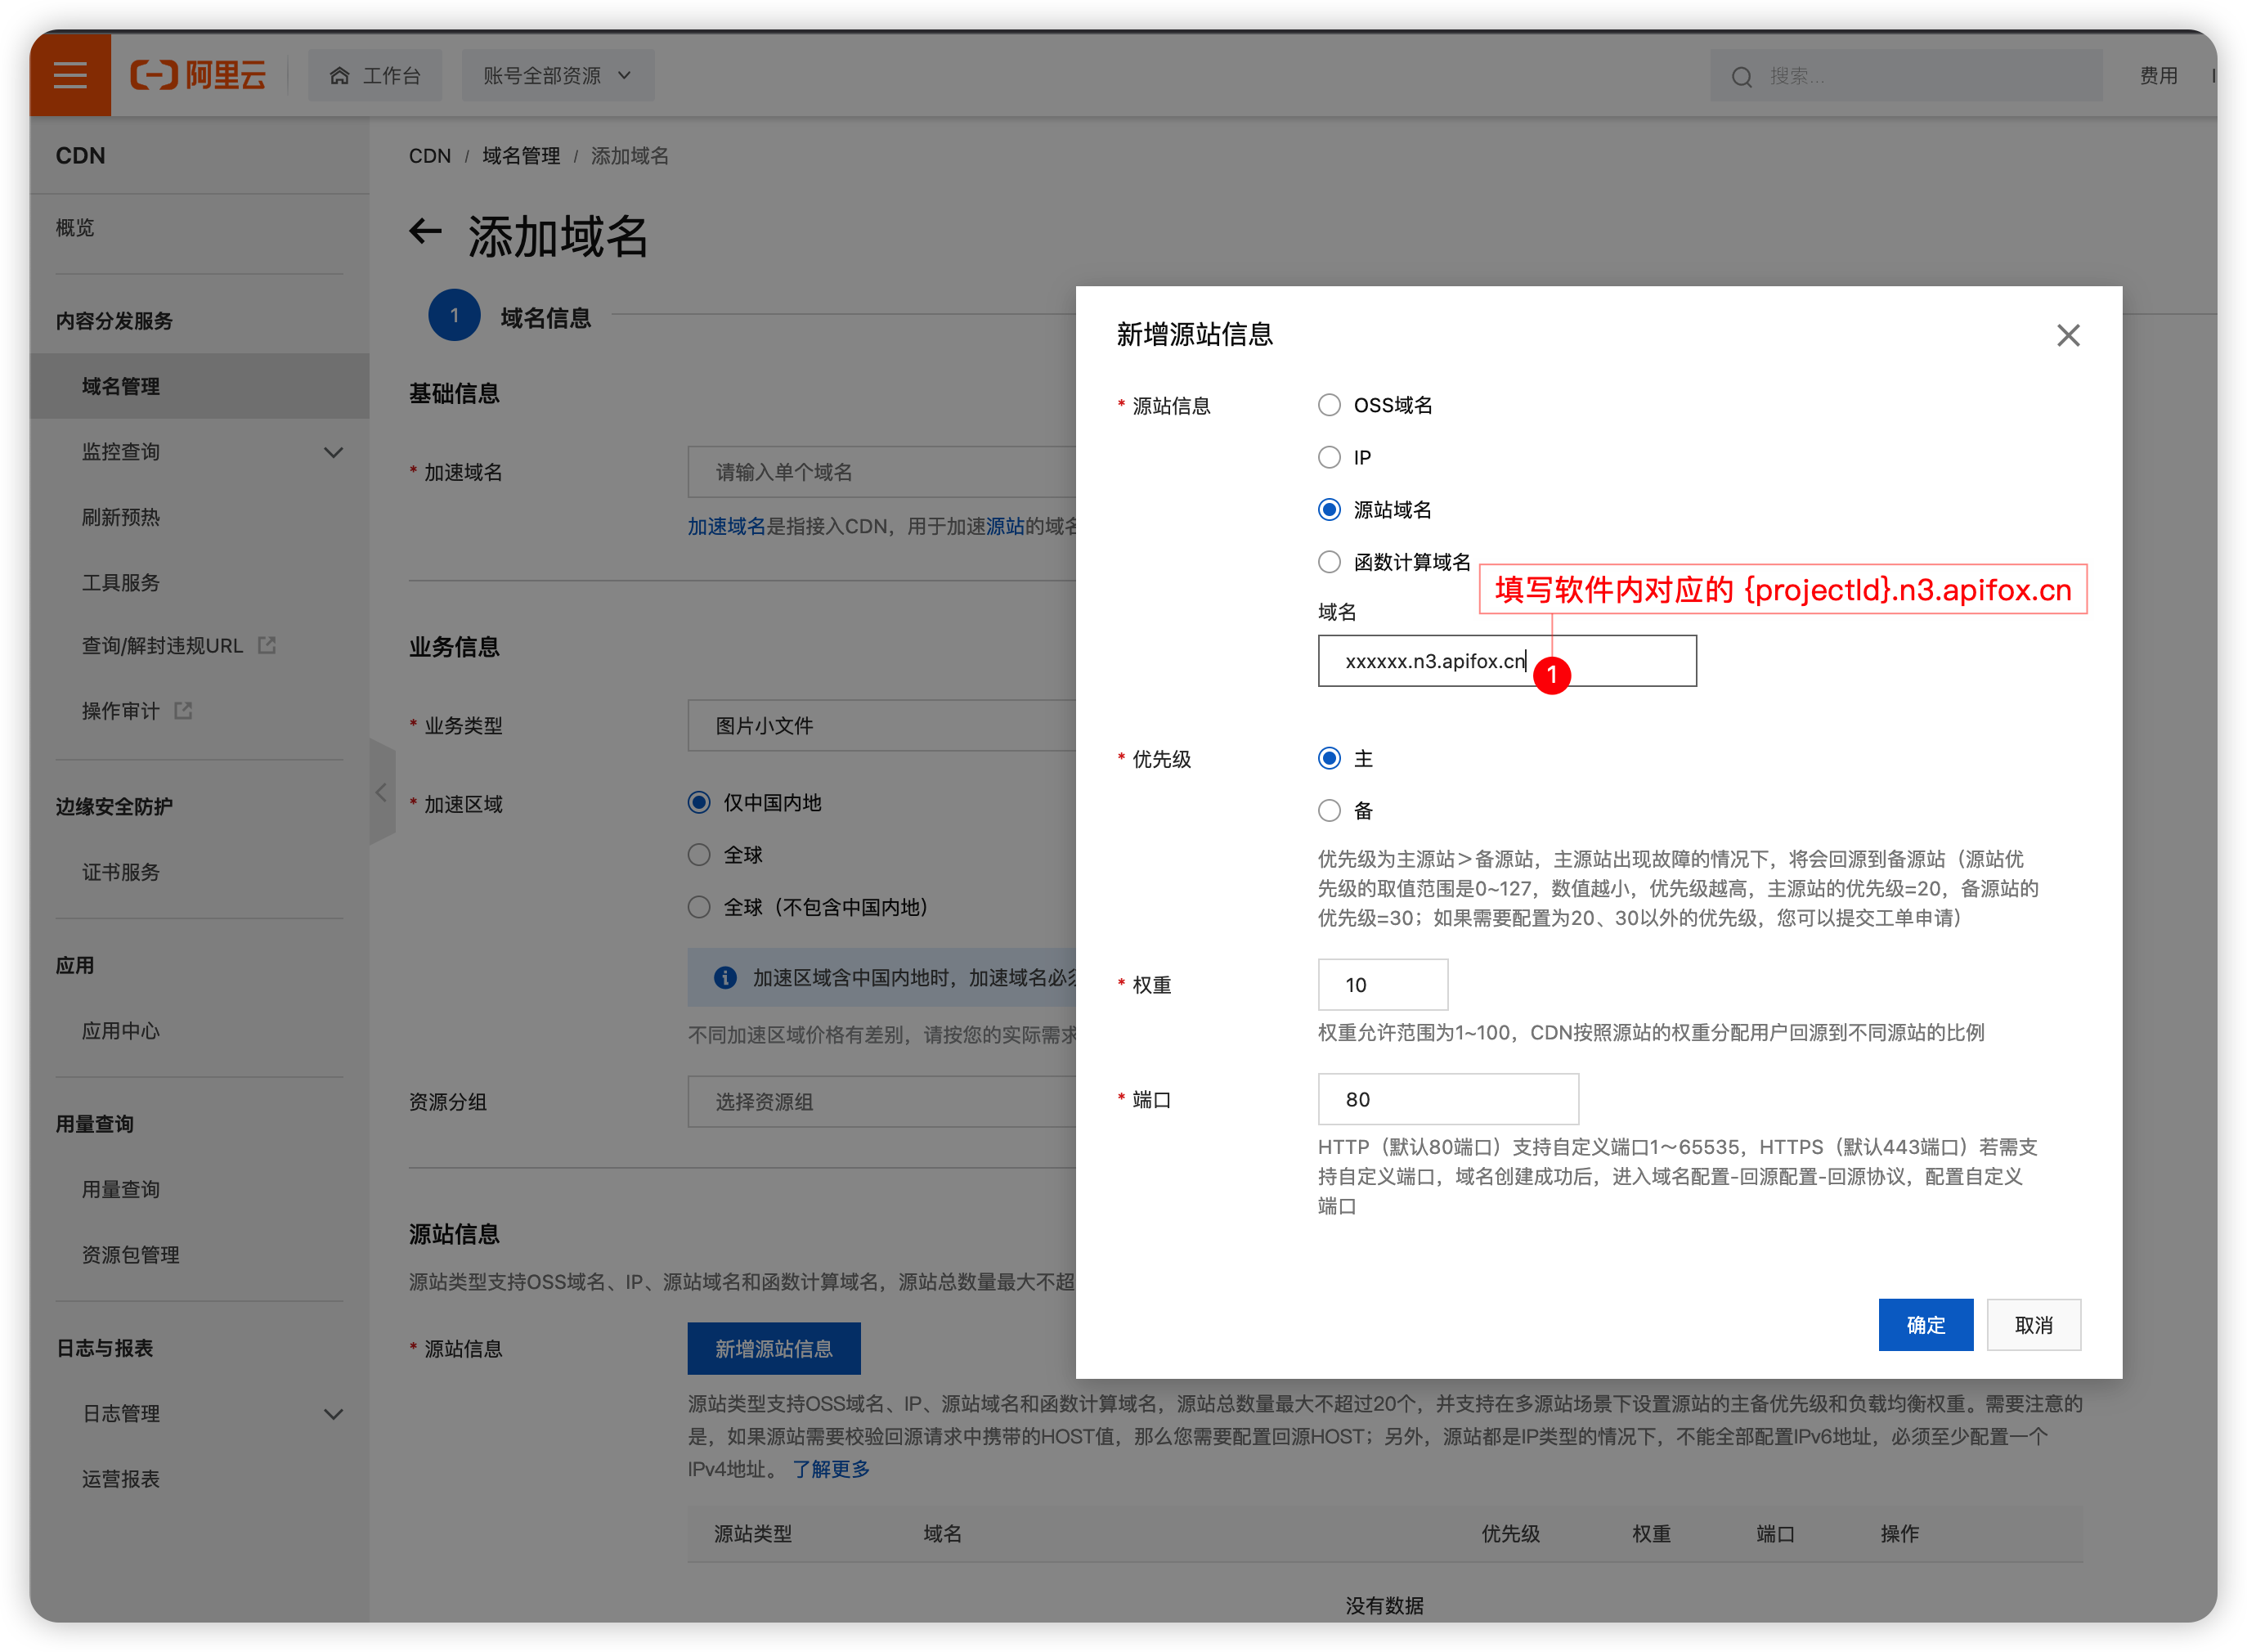This screenshot has height=1652, width=2247.
Task: Set priority to 备 (backup)
Action: tap(1330, 810)
